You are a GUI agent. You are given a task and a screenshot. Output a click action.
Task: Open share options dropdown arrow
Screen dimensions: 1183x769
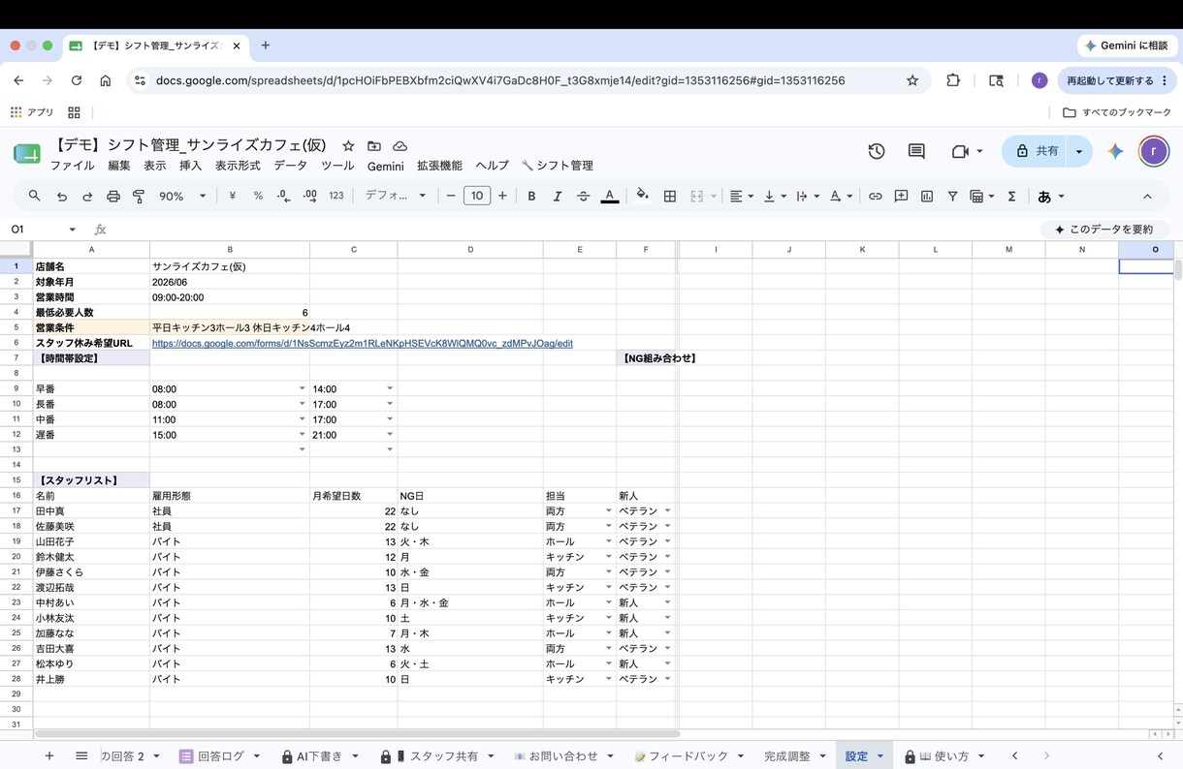pos(1078,151)
